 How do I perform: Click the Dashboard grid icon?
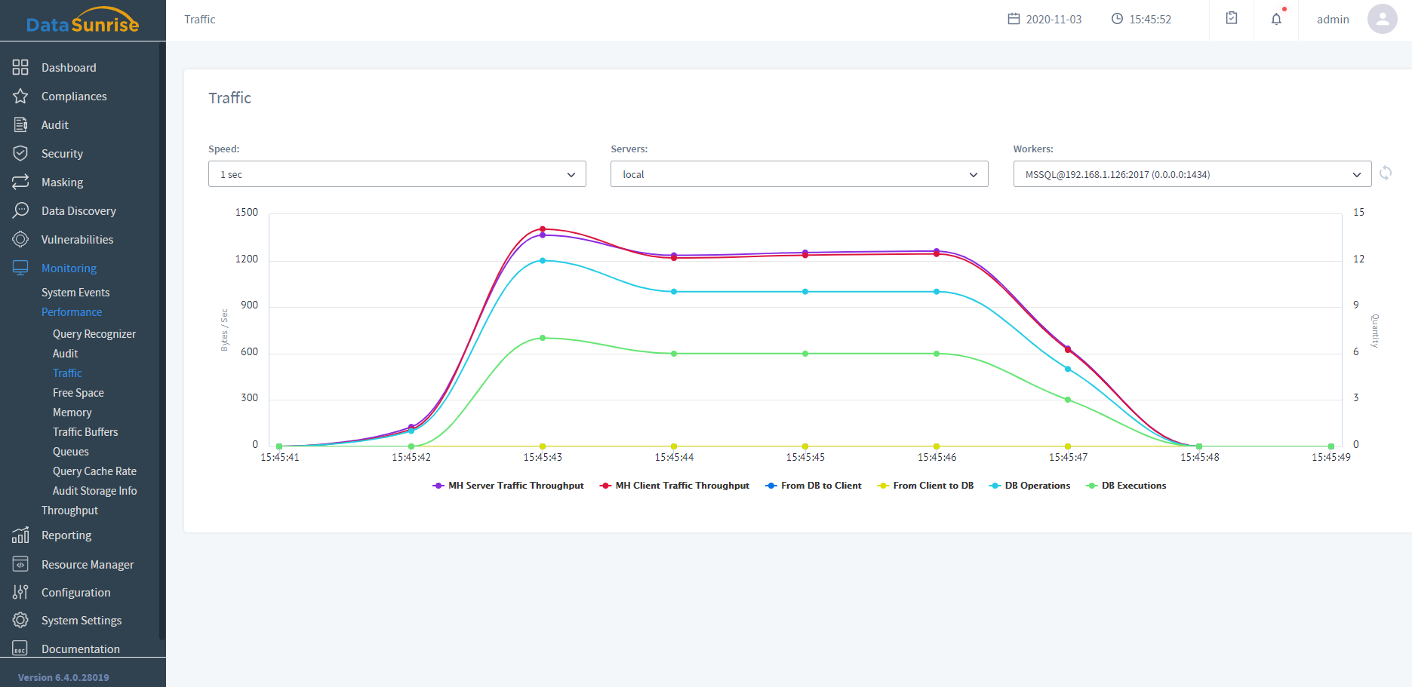coord(20,67)
